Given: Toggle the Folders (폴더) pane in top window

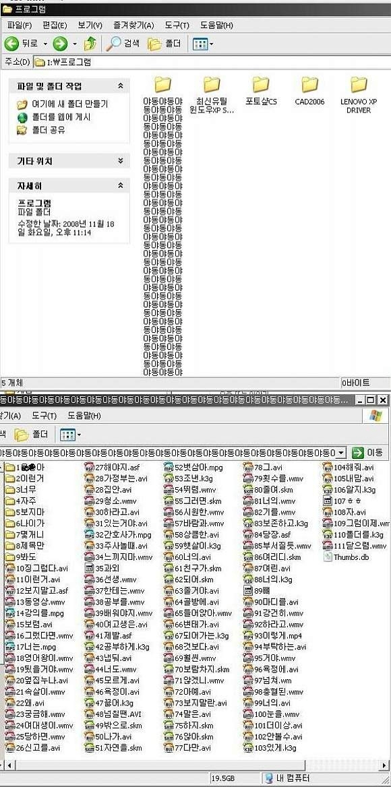Looking at the screenshot, I should [x=164, y=44].
